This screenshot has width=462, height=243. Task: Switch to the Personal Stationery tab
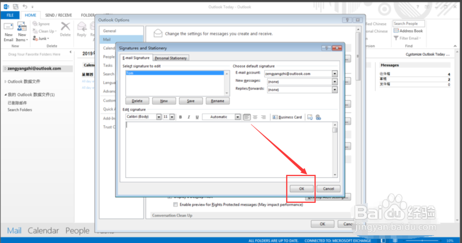[x=170, y=58]
